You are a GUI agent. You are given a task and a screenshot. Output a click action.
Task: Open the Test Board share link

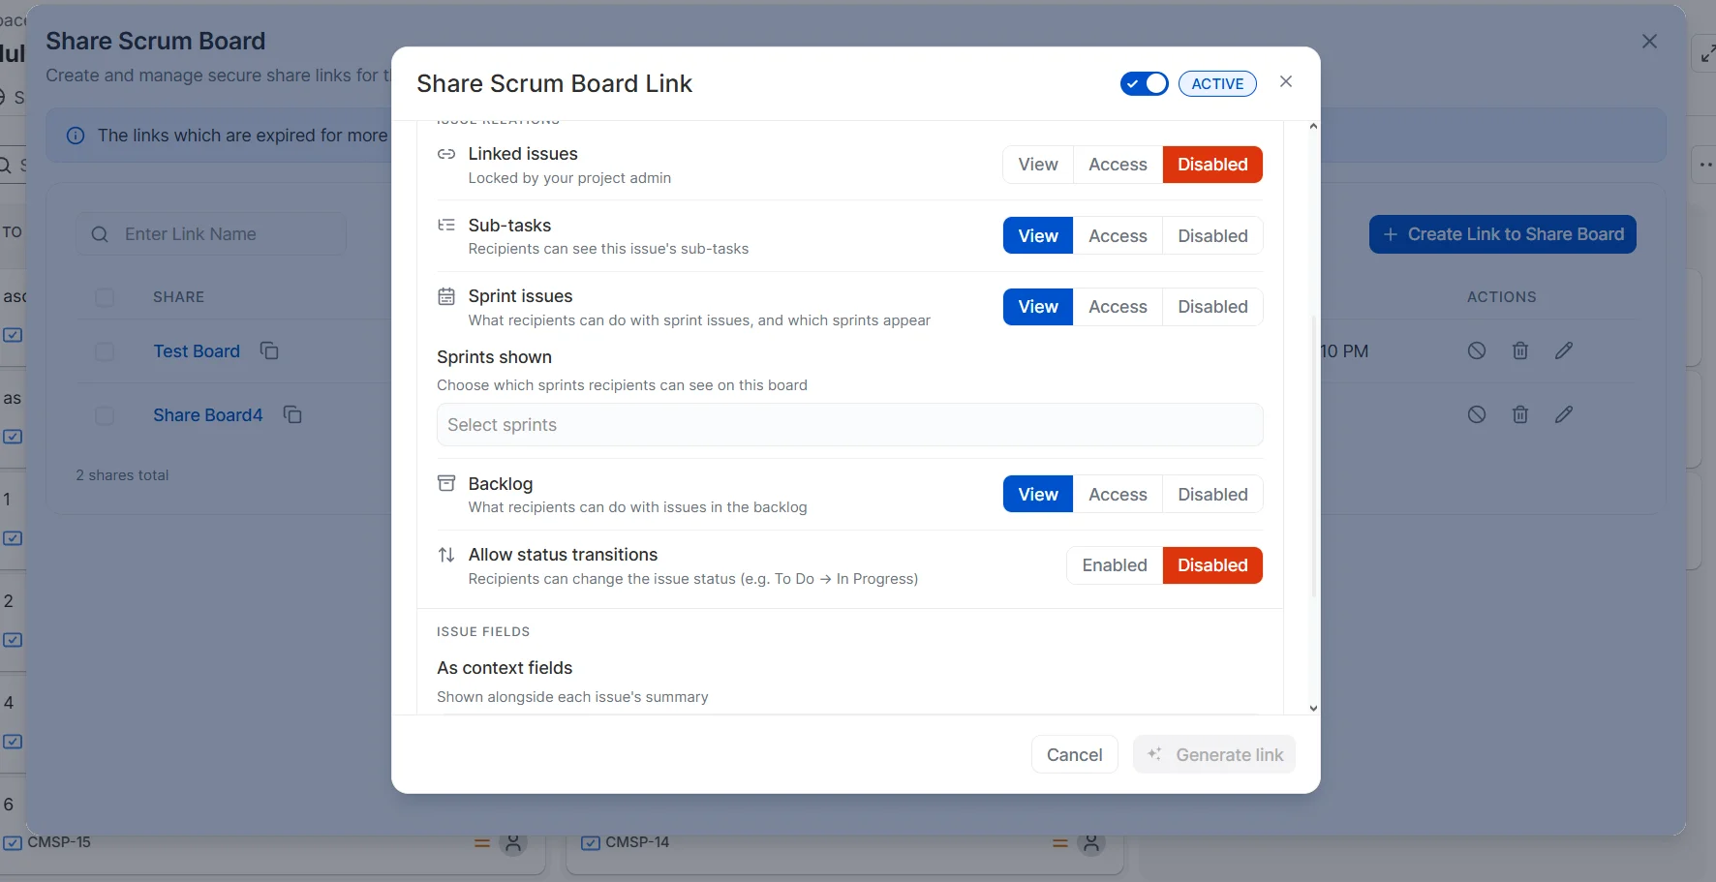coord(197,351)
